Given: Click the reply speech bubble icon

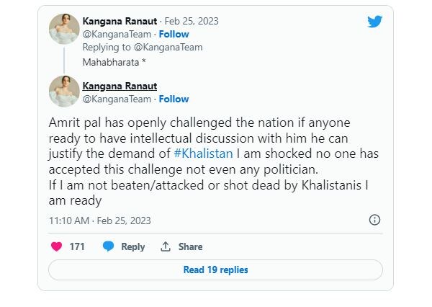Looking at the screenshot, I should tap(109, 246).
